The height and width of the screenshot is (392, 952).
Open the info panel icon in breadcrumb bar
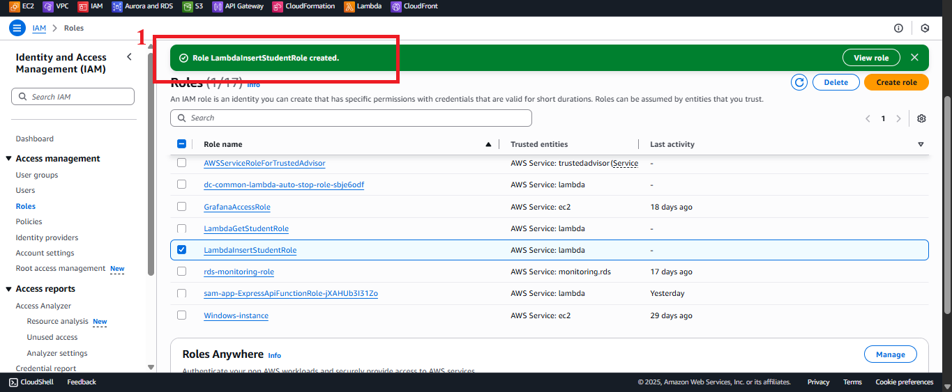[898, 28]
